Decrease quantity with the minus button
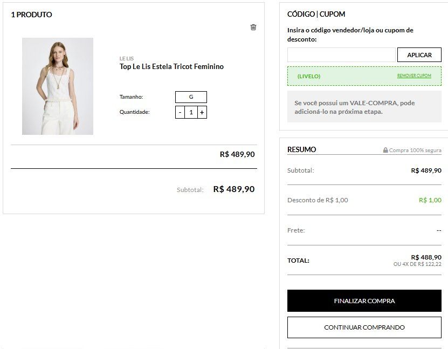The width and height of the screenshot is (448, 349). (180, 112)
